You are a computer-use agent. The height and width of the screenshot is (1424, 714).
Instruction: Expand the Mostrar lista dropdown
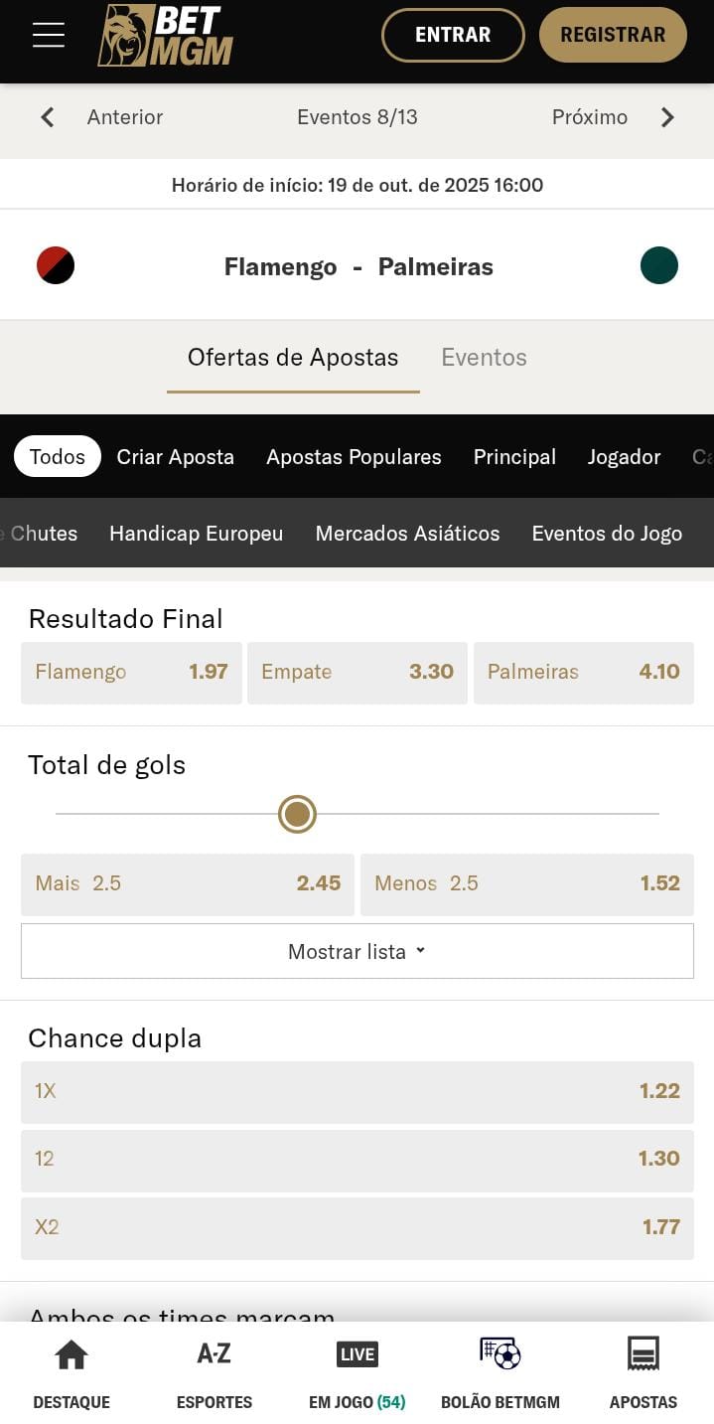coord(357,951)
